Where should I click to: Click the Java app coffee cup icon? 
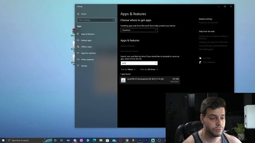(123, 80)
